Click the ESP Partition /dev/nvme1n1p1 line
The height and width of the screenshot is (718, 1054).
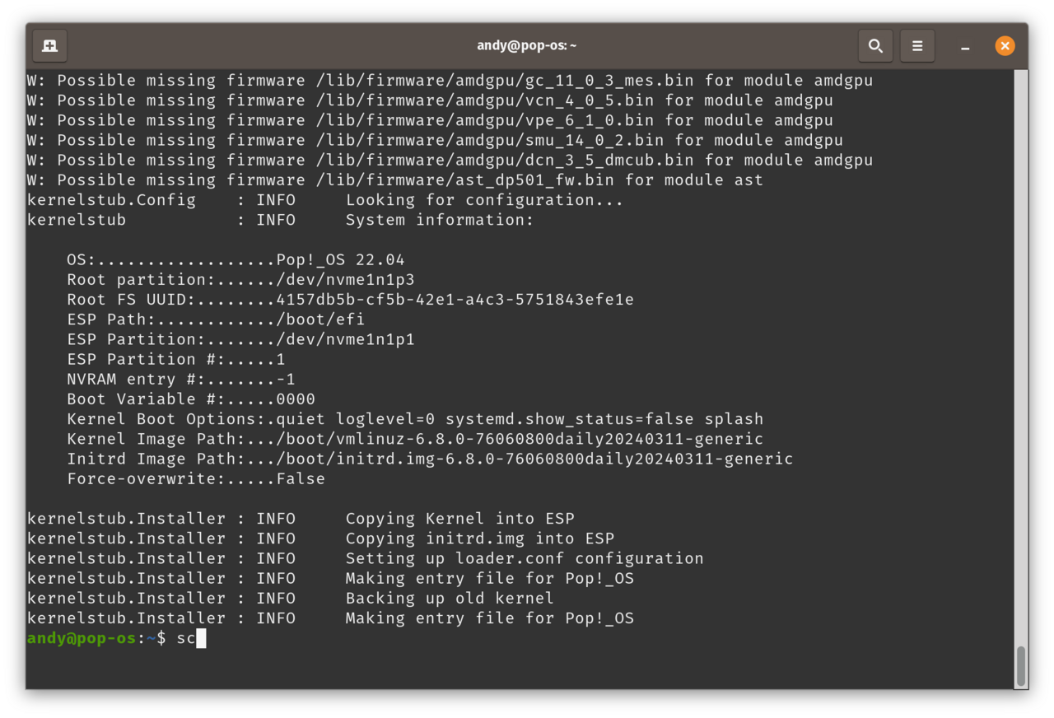coord(240,339)
